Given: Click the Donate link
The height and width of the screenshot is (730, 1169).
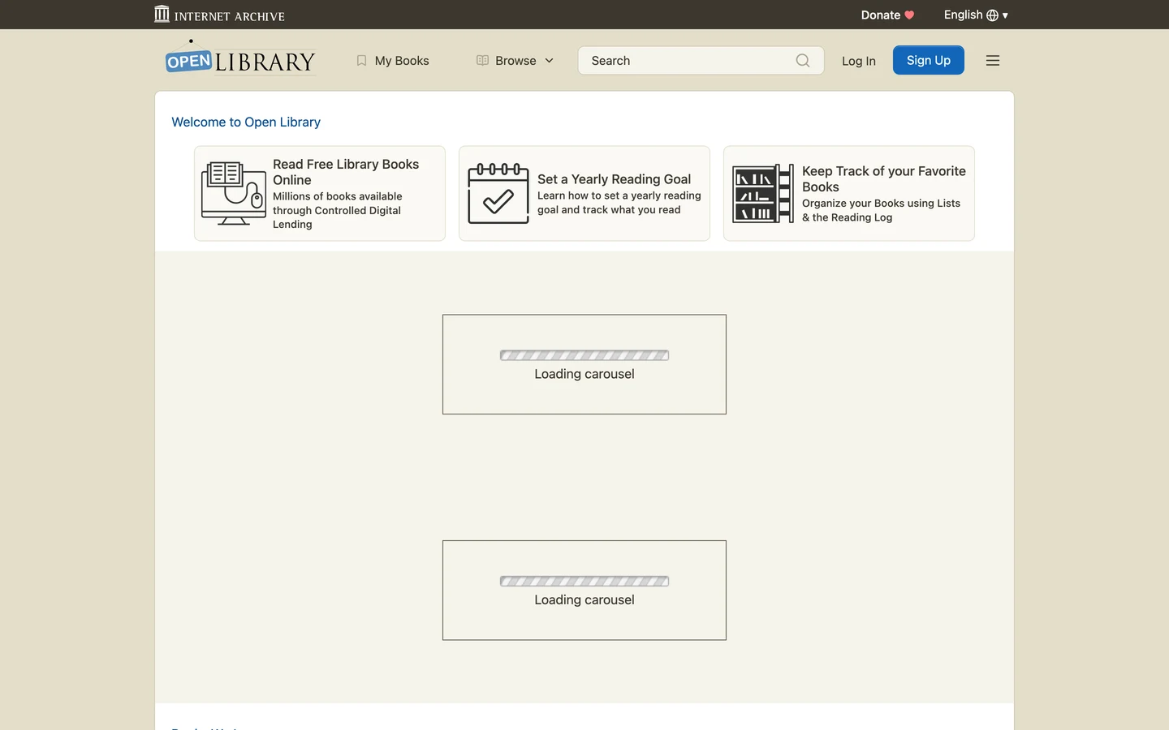Looking at the screenshot, I should pyautogui.click(x=881, y=15).
